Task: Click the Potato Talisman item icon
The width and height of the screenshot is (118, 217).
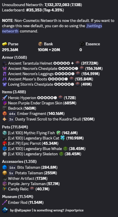Action: point(5,173)
